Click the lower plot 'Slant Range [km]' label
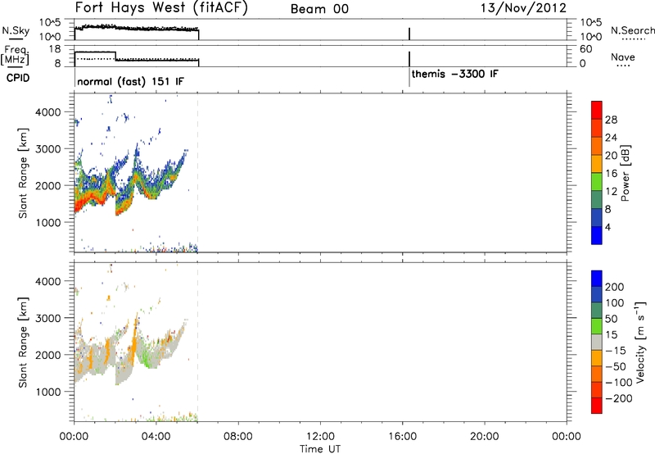Image resolution: width=655 pixels, height=454 pixels. tap(23, 342)
